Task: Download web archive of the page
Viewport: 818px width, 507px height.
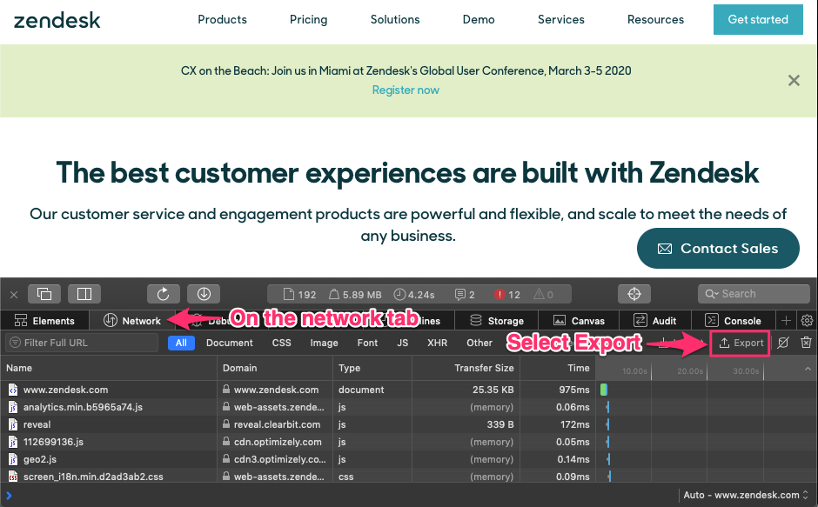Action: coord(204,294)
